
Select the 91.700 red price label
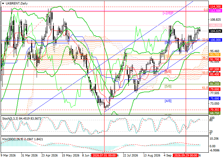pyautogui.click(x=215, y=59)
